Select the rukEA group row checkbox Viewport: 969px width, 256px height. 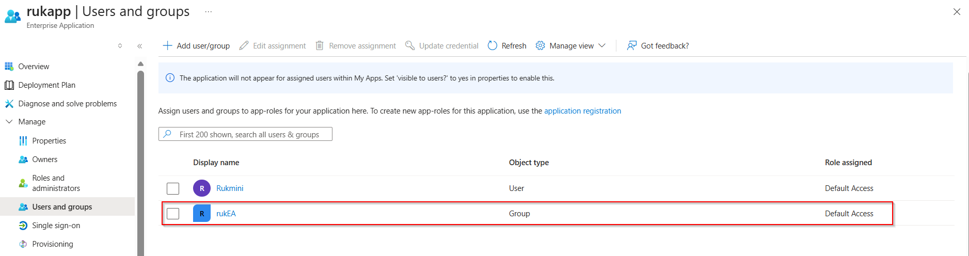tap(173, 214)
